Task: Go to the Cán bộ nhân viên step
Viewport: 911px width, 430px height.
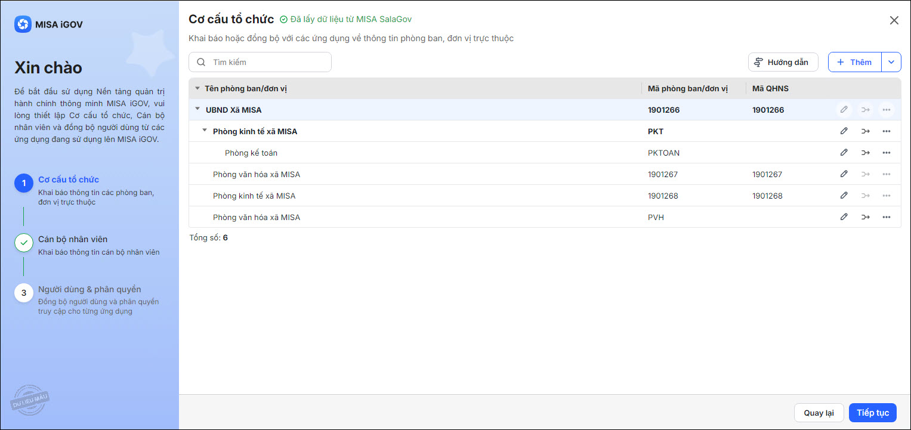Action: pyautogui.click(x=73, y=239)
